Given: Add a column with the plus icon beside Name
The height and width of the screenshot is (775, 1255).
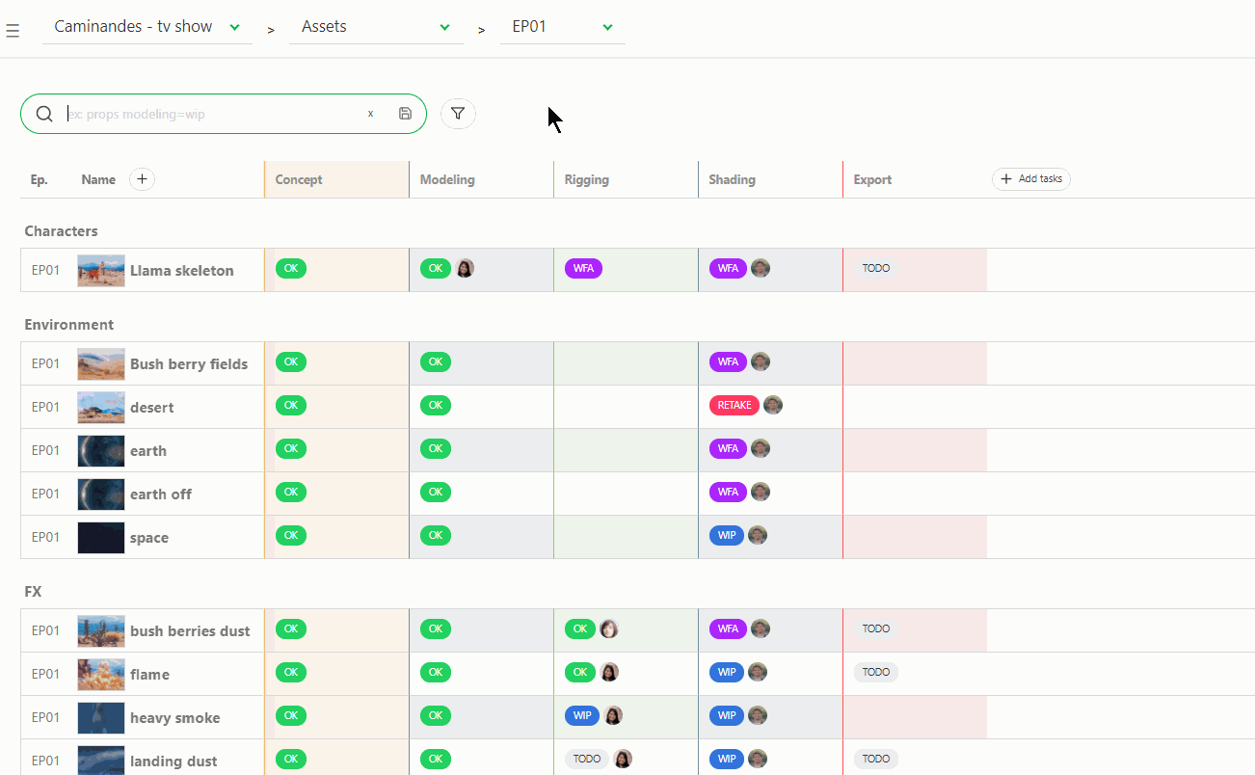Looking at the screenshot, I should 142,179.
